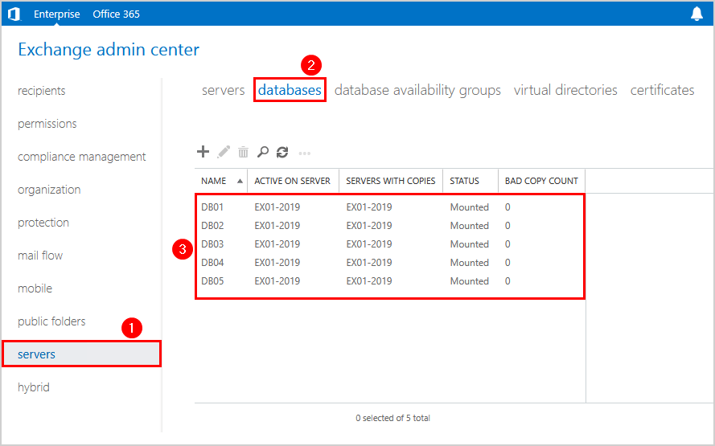Click the delete trash icon
Viewport: 715px width, 446px height.
coord(243,152)
